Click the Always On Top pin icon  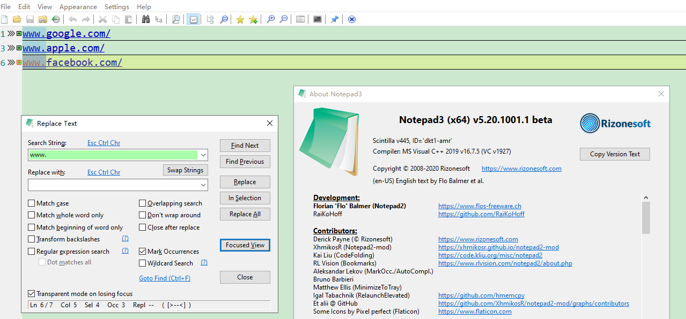[x=334, y=19]
